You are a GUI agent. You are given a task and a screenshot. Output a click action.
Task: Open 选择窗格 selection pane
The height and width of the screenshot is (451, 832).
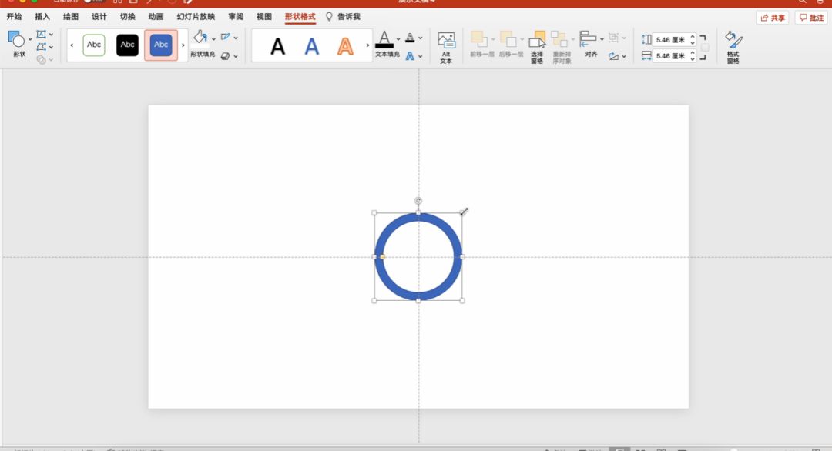click(537, 47)
